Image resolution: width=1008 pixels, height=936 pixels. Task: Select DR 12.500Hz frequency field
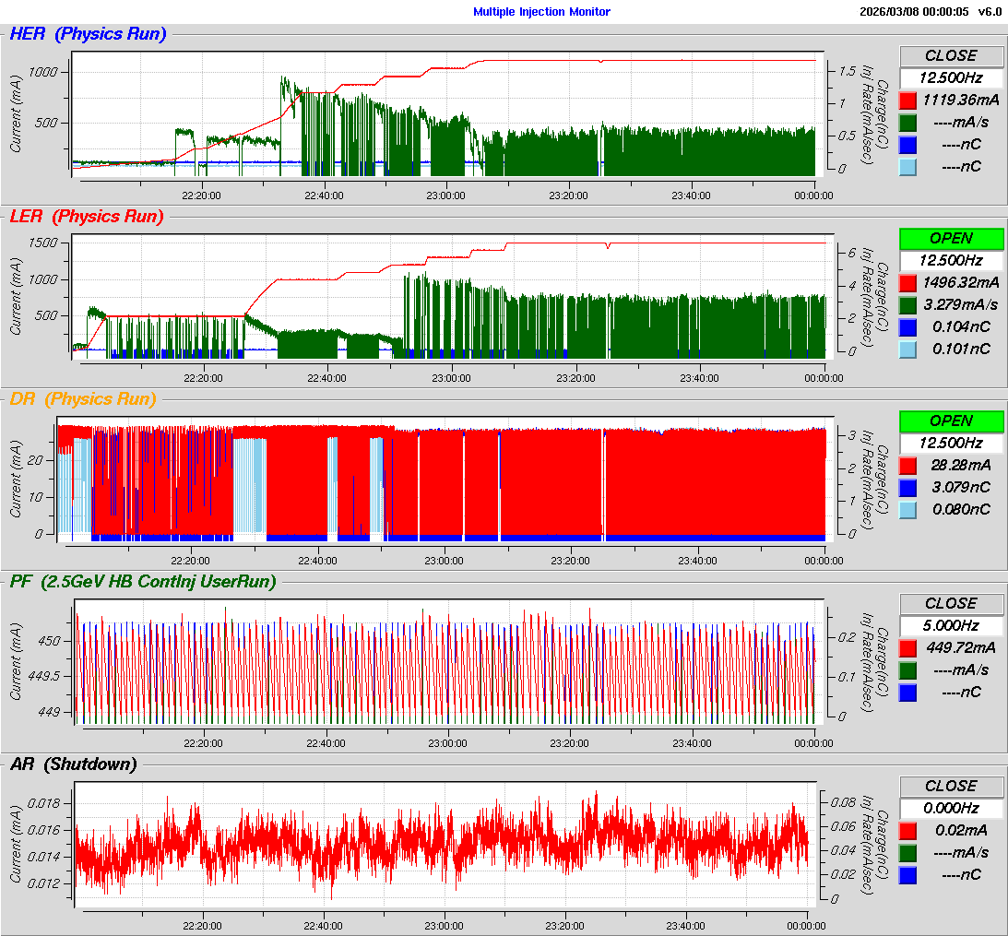pos(951,443)
